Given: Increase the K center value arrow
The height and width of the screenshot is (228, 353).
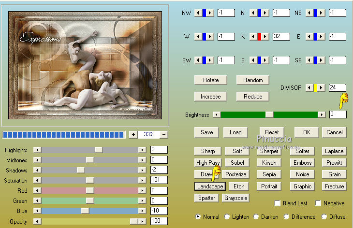Looking at the screenshot, I should 265,36.
